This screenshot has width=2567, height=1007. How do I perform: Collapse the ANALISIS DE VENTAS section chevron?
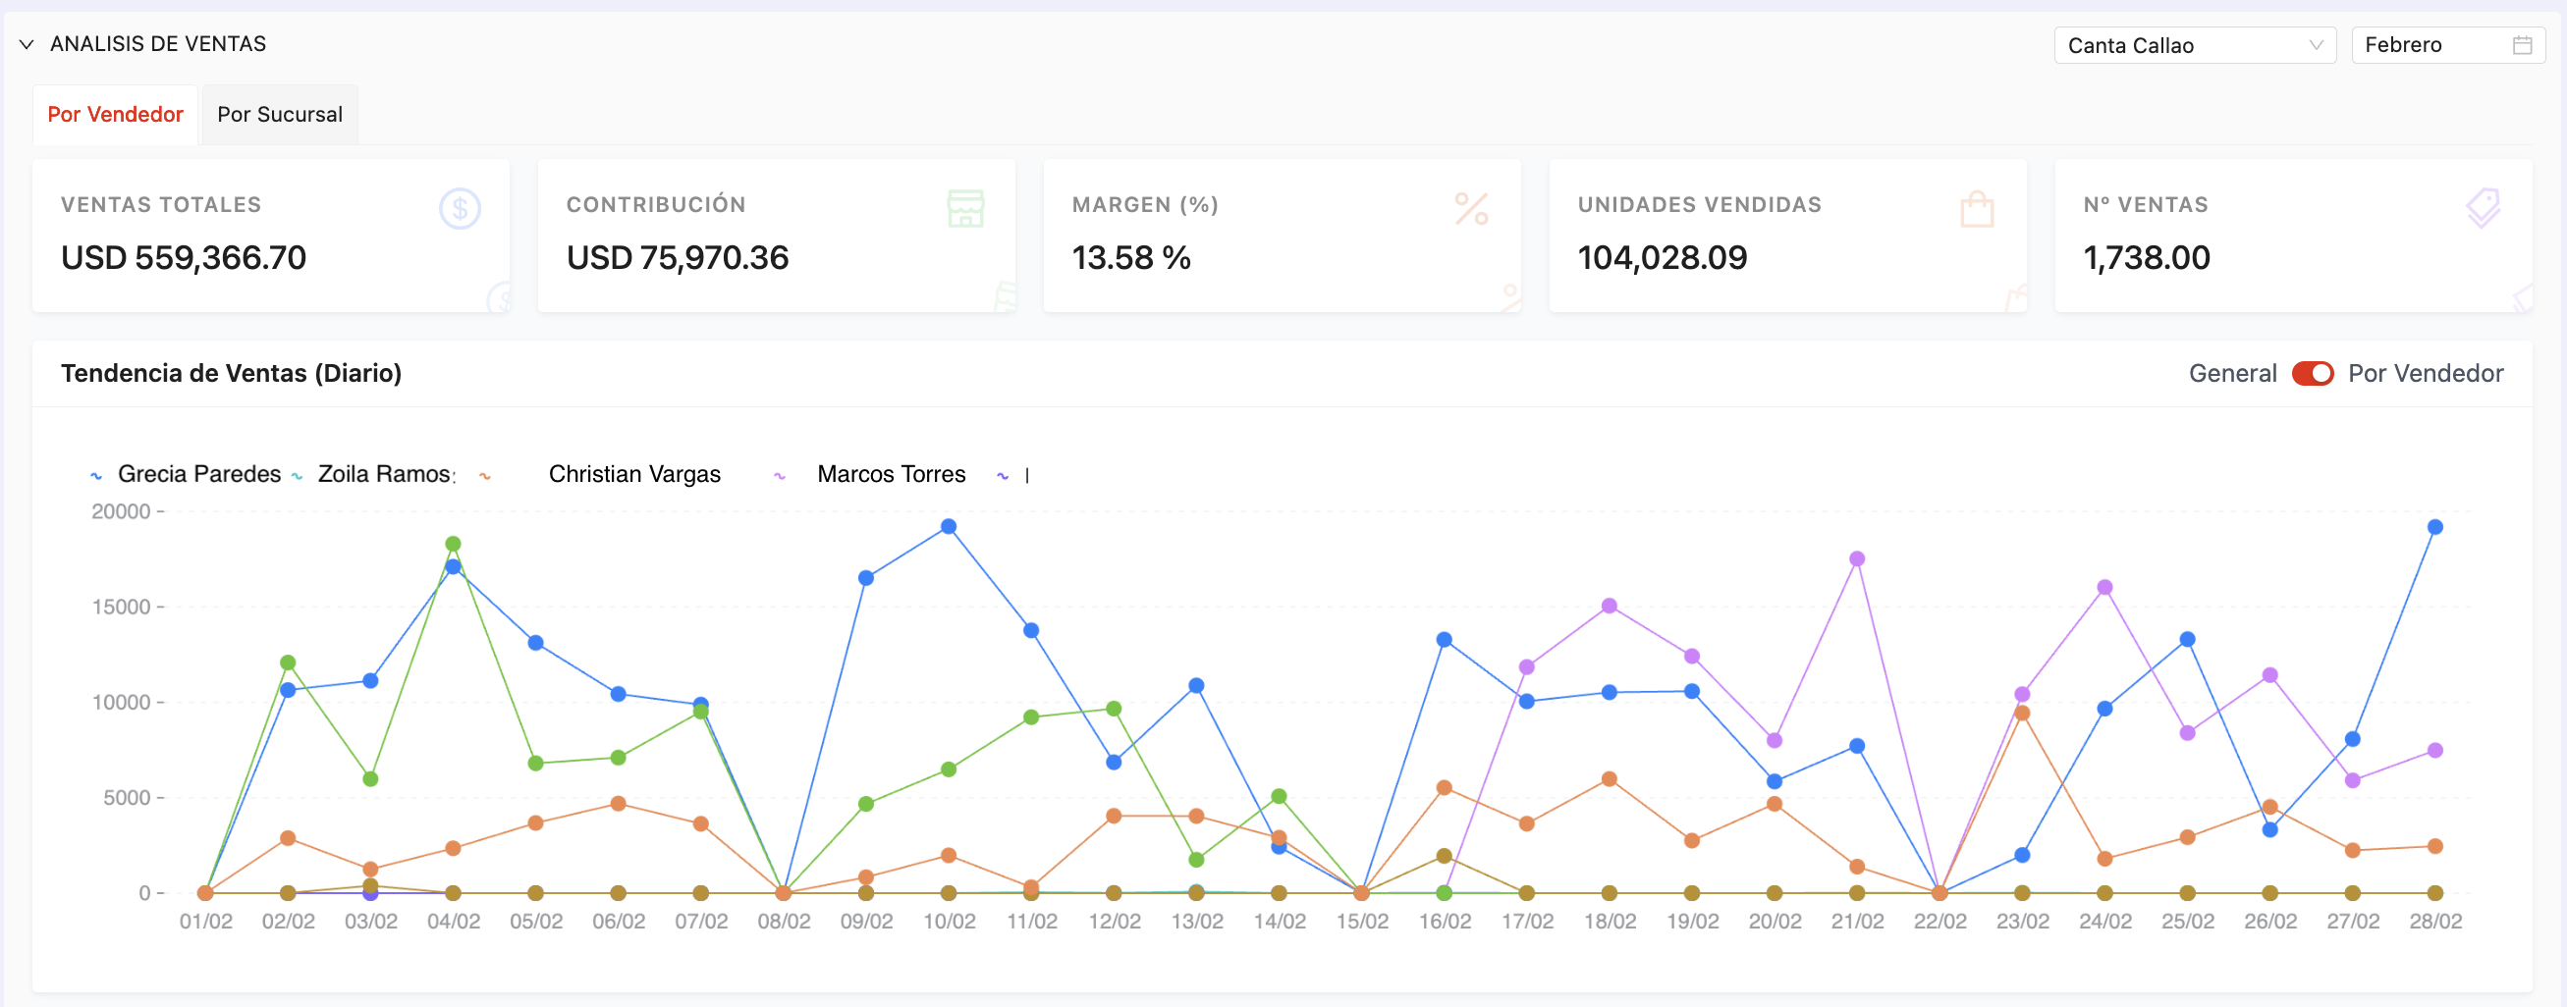(x=27, y=44)
